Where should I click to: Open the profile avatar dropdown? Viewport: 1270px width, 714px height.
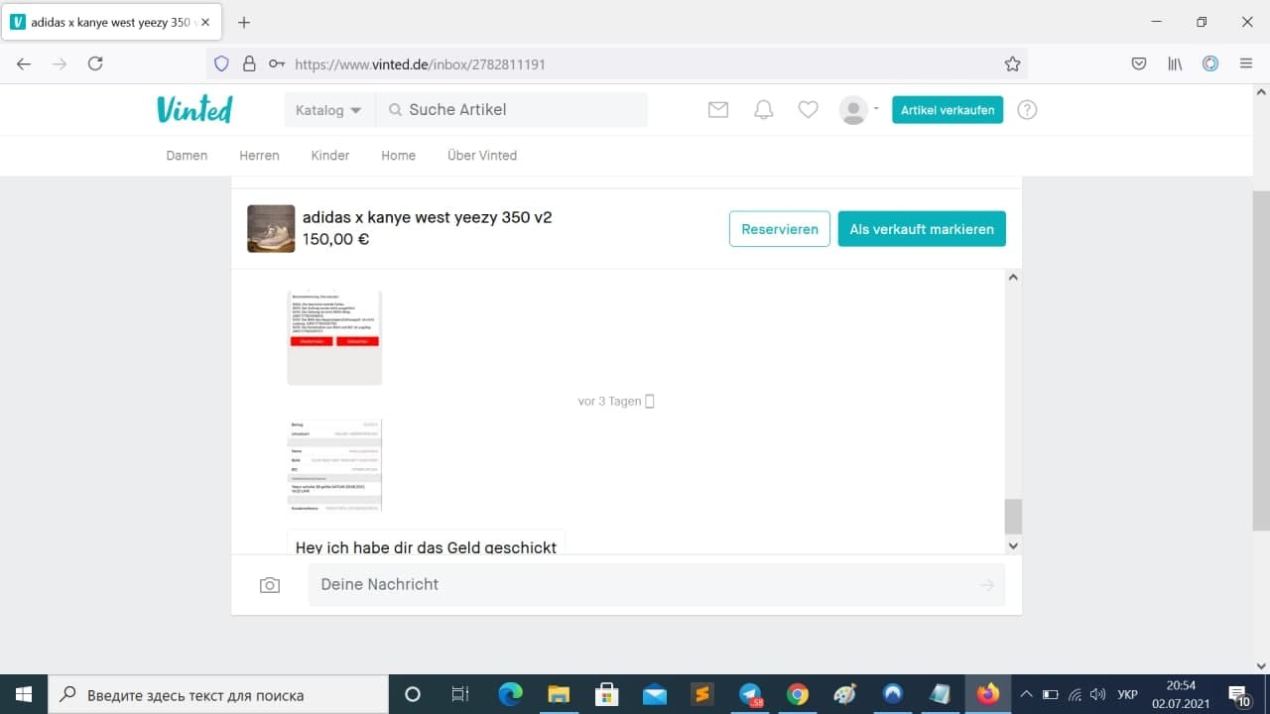tap(858, 110)
